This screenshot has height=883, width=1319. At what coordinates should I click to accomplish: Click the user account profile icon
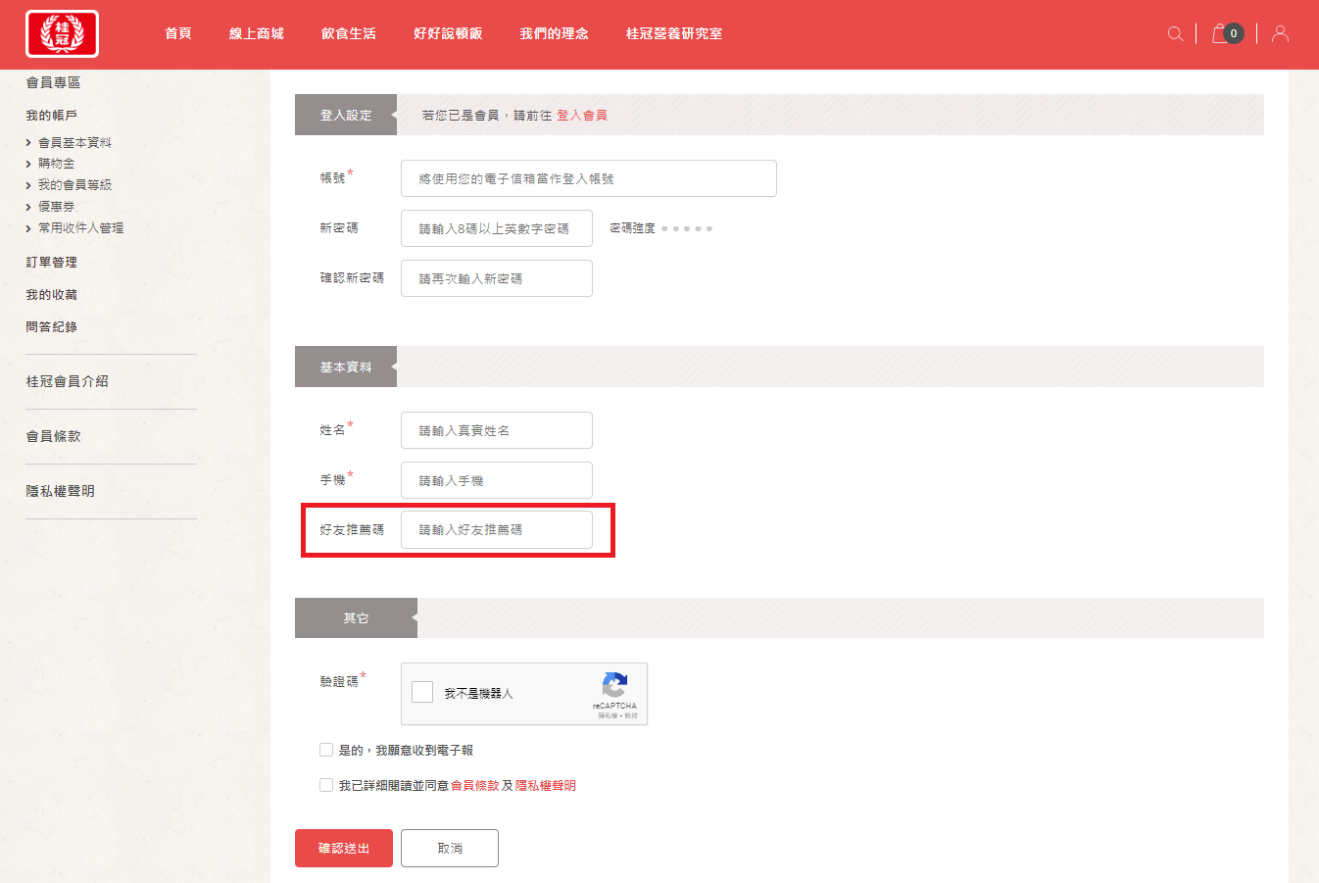pyautogui.click(x=1280, y=34)
